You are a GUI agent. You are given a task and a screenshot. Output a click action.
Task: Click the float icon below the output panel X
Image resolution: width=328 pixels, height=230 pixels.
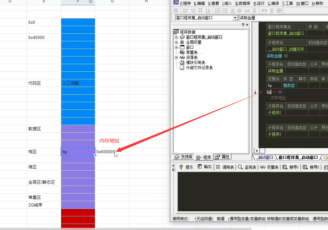click(173, 170)
